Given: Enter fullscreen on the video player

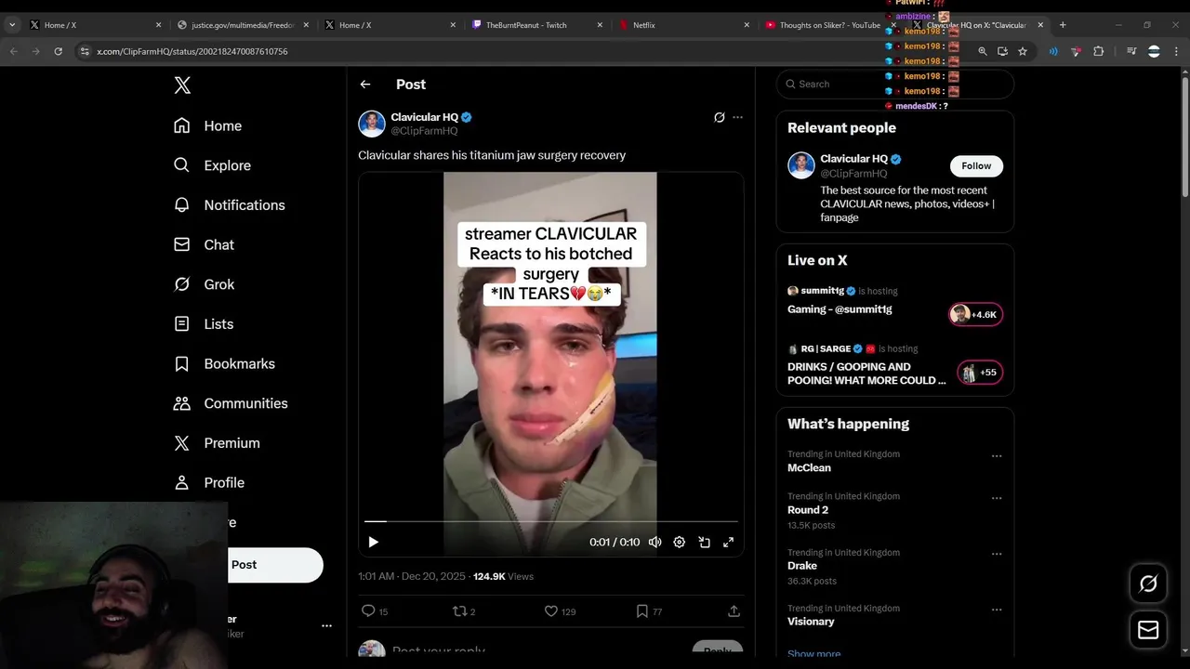Looking at the screenshot, I should click(x=728, y=542).
